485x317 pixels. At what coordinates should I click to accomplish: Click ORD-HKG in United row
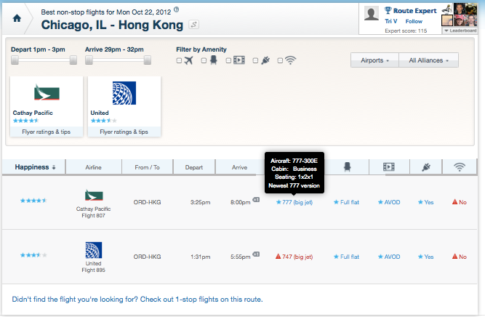[147, 257]
